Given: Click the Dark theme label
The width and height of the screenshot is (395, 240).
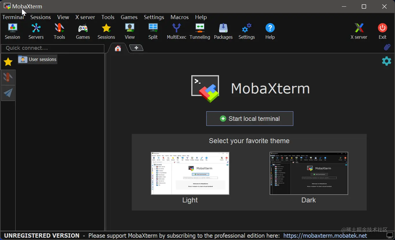Looking at the screenshot, I should pos(309,200).
